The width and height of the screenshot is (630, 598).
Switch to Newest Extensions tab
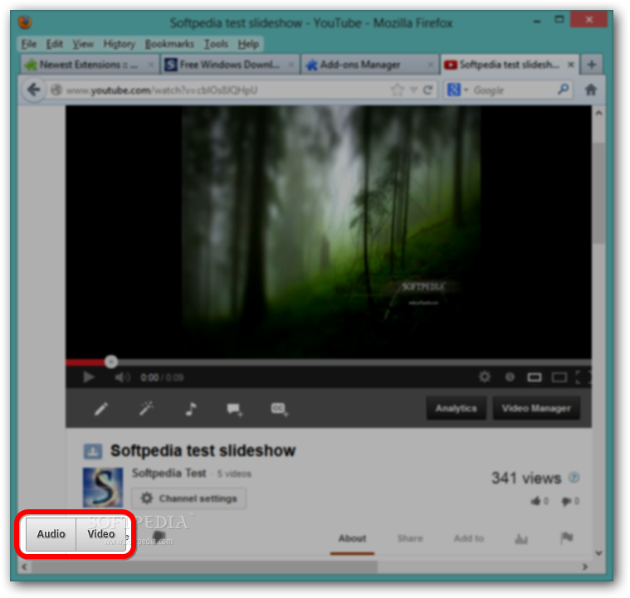click(89, 65)
